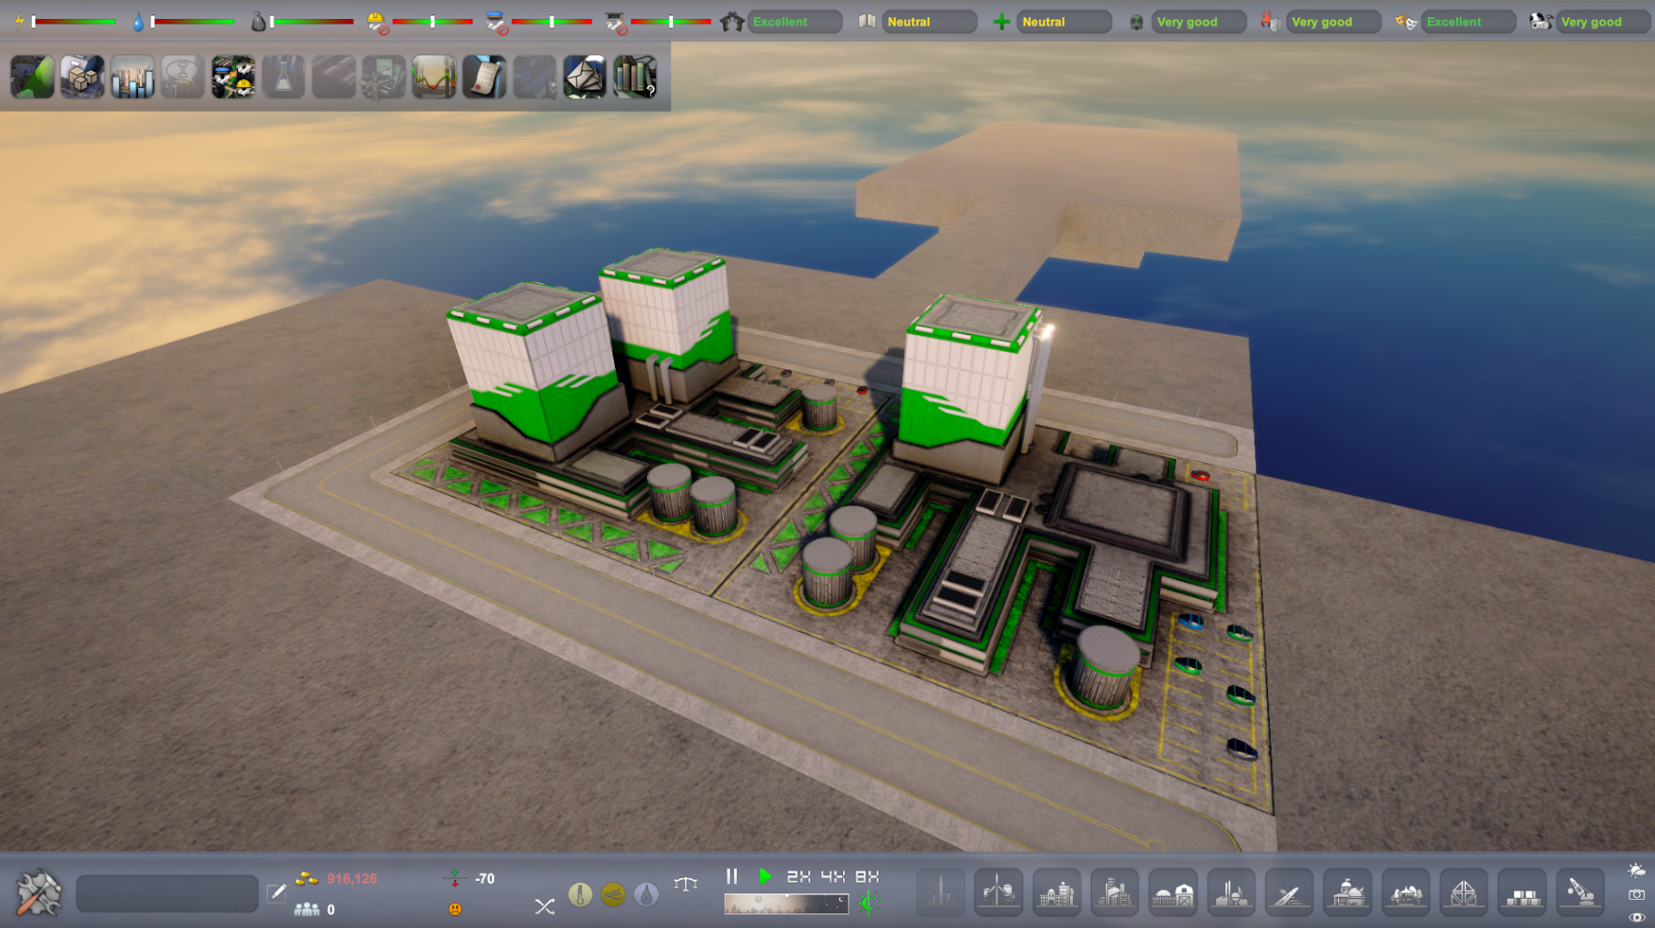Click the graduate worker availability bar
This screenshot has height=928, width=1655.
670,21
